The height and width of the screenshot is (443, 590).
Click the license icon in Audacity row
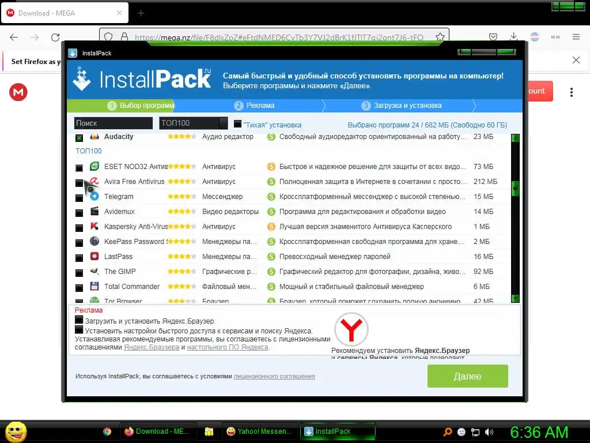click(271, 137)
